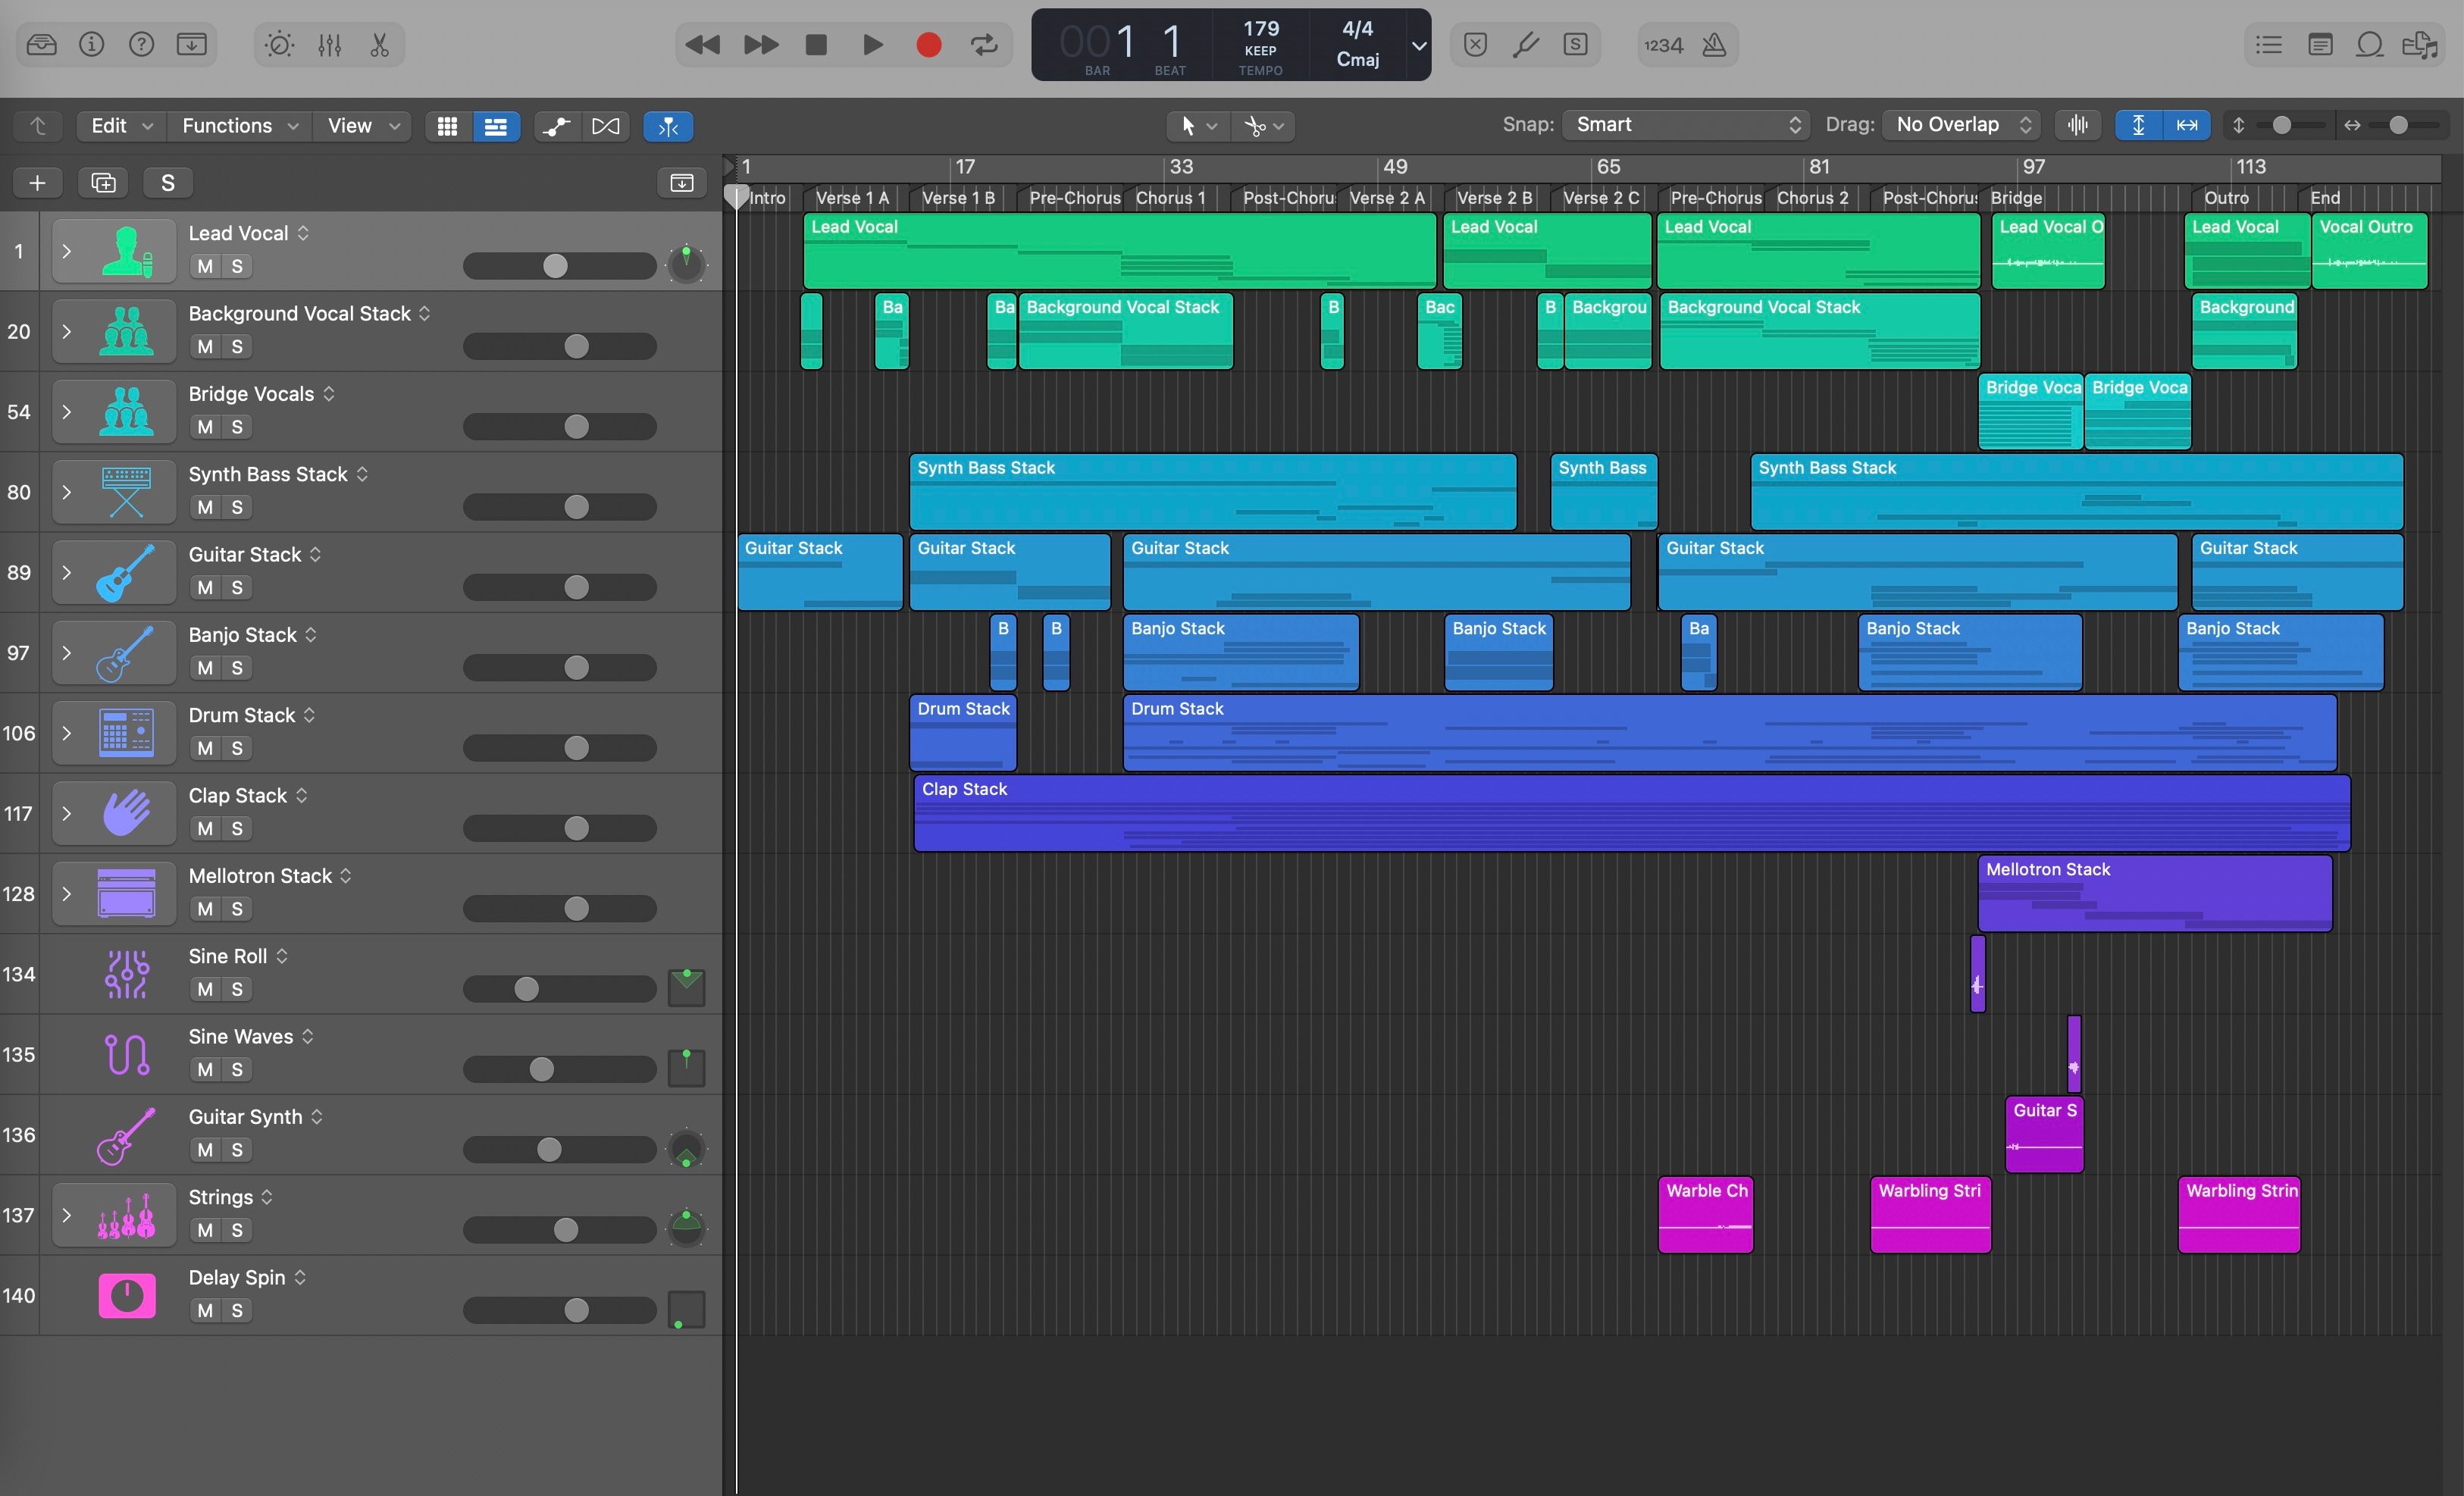The height and width of the screenshot is (1496, 2464).
Task: Open the Snap mode dropdown set to Smart
Action: (1685, 124)
